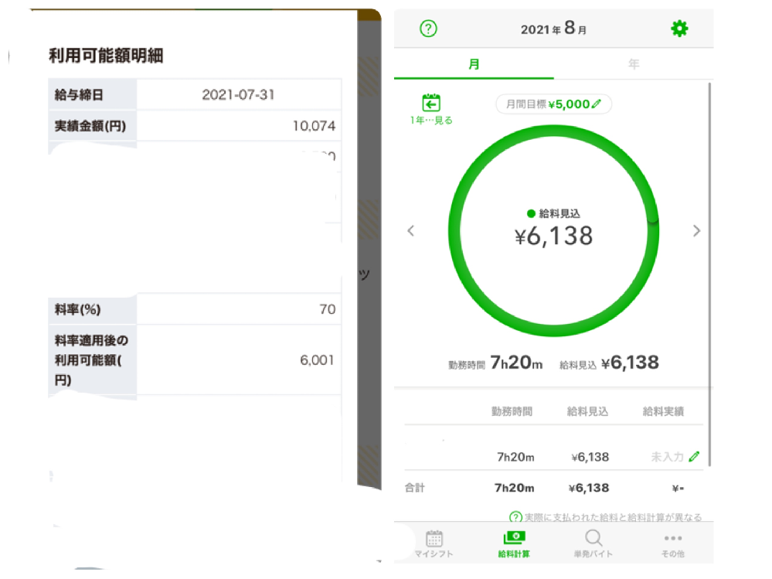
Task: Open the help question mark icon
Action: (x=428, y=29)
